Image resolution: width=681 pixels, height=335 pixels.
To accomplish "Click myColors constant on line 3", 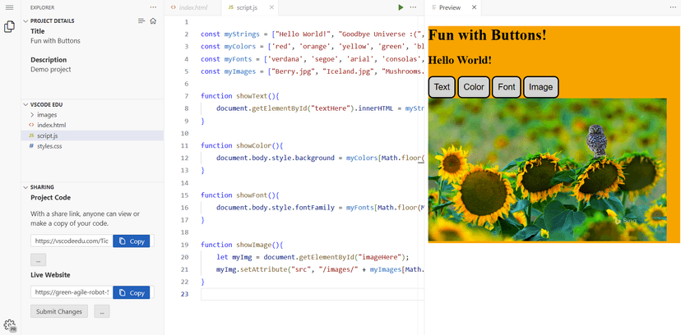I will click(239, 46).
